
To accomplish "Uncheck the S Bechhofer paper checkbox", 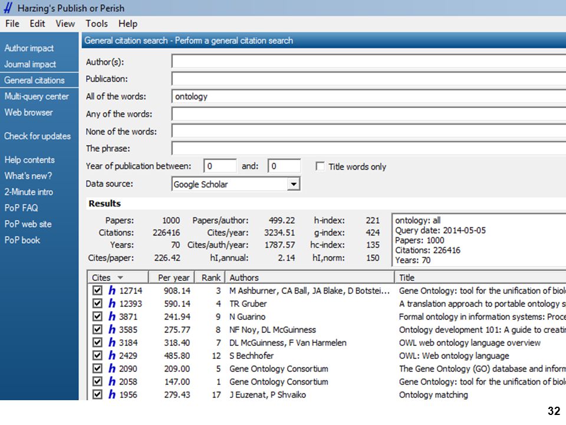I will tap(97, 355).
